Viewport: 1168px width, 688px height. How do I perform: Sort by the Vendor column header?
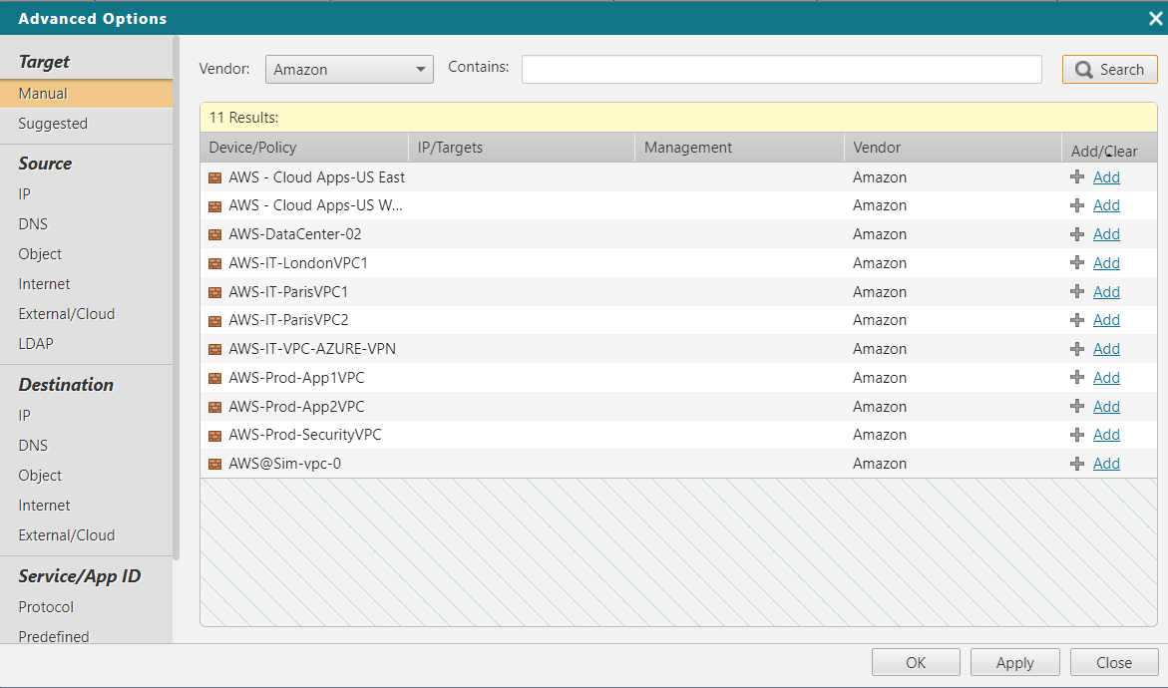[x=877, y=148]
